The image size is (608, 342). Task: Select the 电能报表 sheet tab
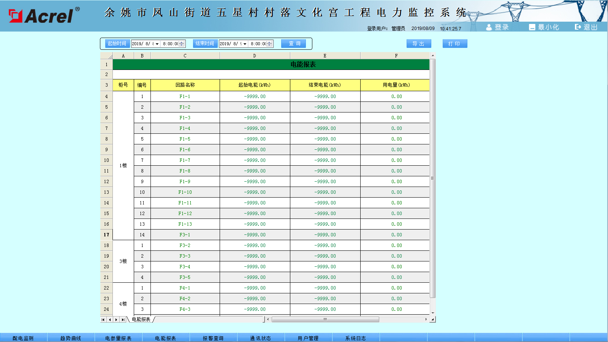(141, 320)
